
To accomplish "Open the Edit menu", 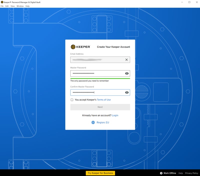I will tap(7, 6).
